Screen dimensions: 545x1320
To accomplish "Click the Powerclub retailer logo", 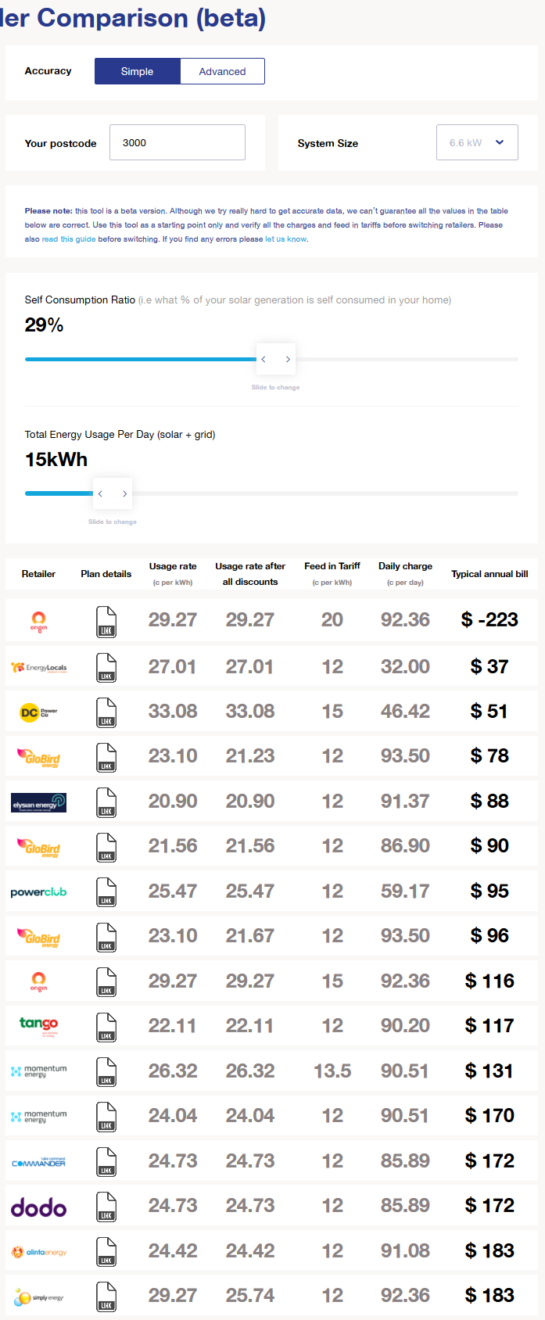I will pos(38,891).
